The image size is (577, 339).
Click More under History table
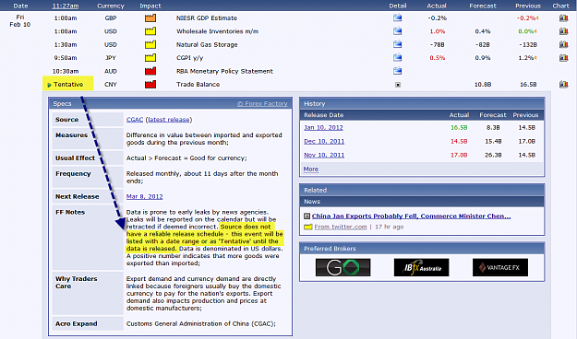(311, 169)
